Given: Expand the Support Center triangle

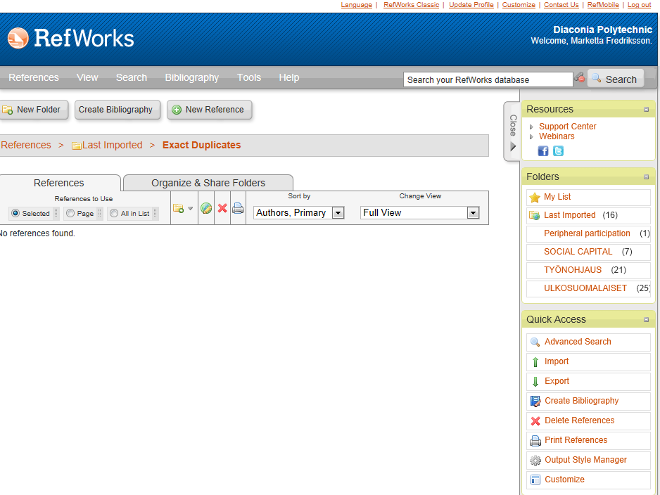Looking at the screenshot, I should coord(531,127).
